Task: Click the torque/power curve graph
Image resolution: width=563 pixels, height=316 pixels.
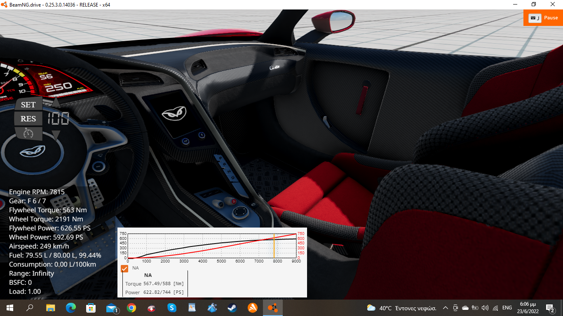Action: 212,246
